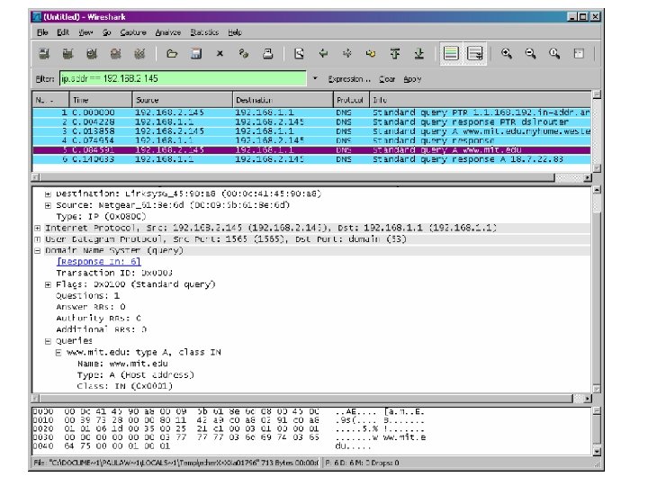Image resolution: width=648 pixels, height=486 pixels.
Task: Expand the Internet Protocol node
Action: pyautogui.click(x=38, y=228)
